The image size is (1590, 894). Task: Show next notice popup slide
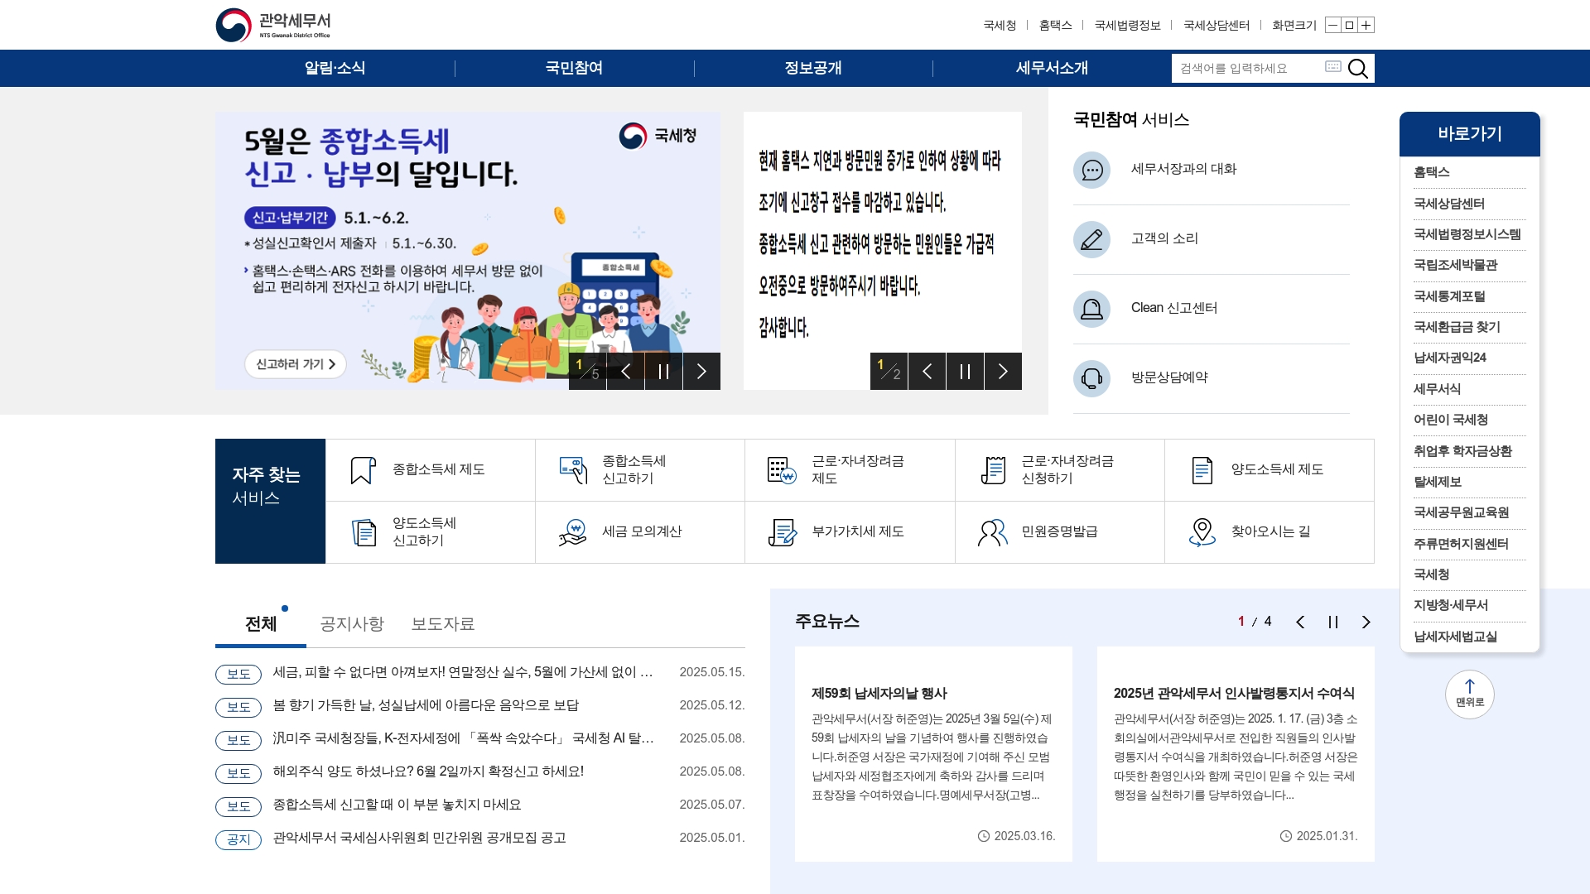click(1003, 372)
